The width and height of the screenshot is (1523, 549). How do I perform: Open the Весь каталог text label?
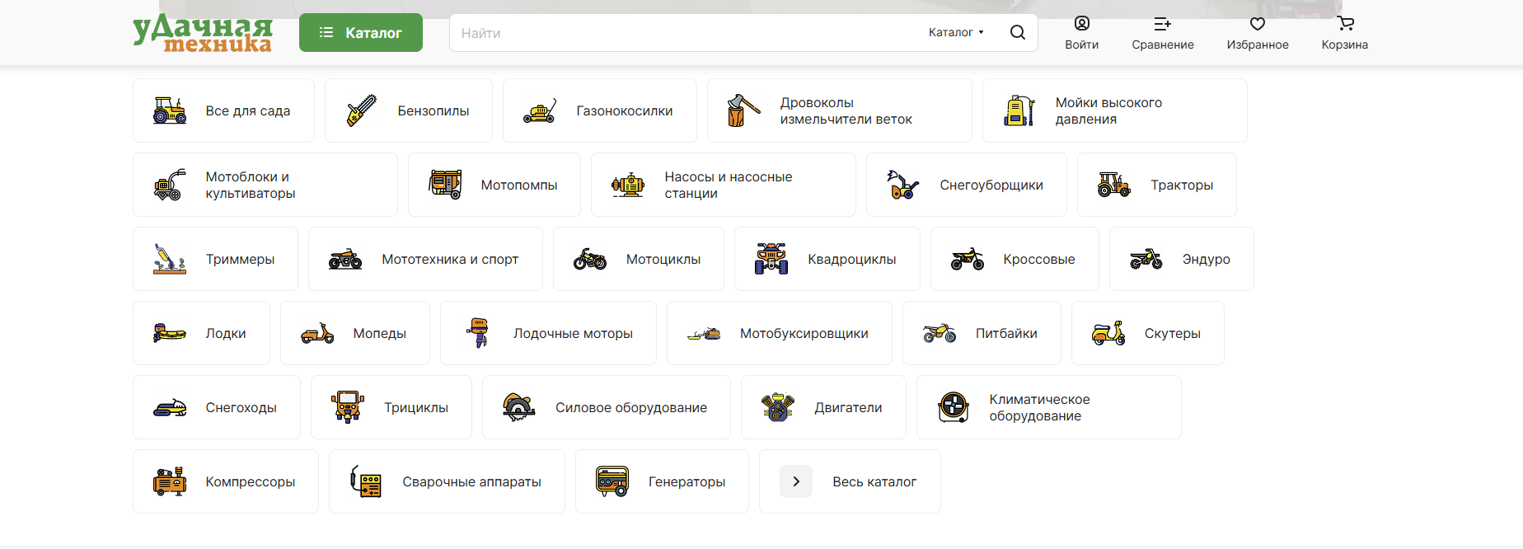click(x=874, y=481)
